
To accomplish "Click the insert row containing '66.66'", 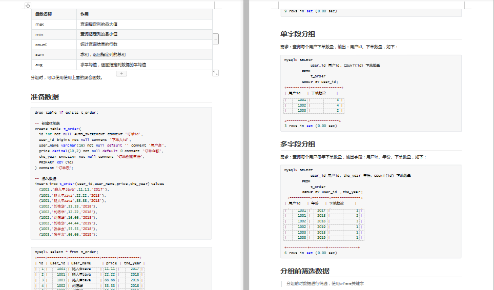I will (x=68, y=235).
